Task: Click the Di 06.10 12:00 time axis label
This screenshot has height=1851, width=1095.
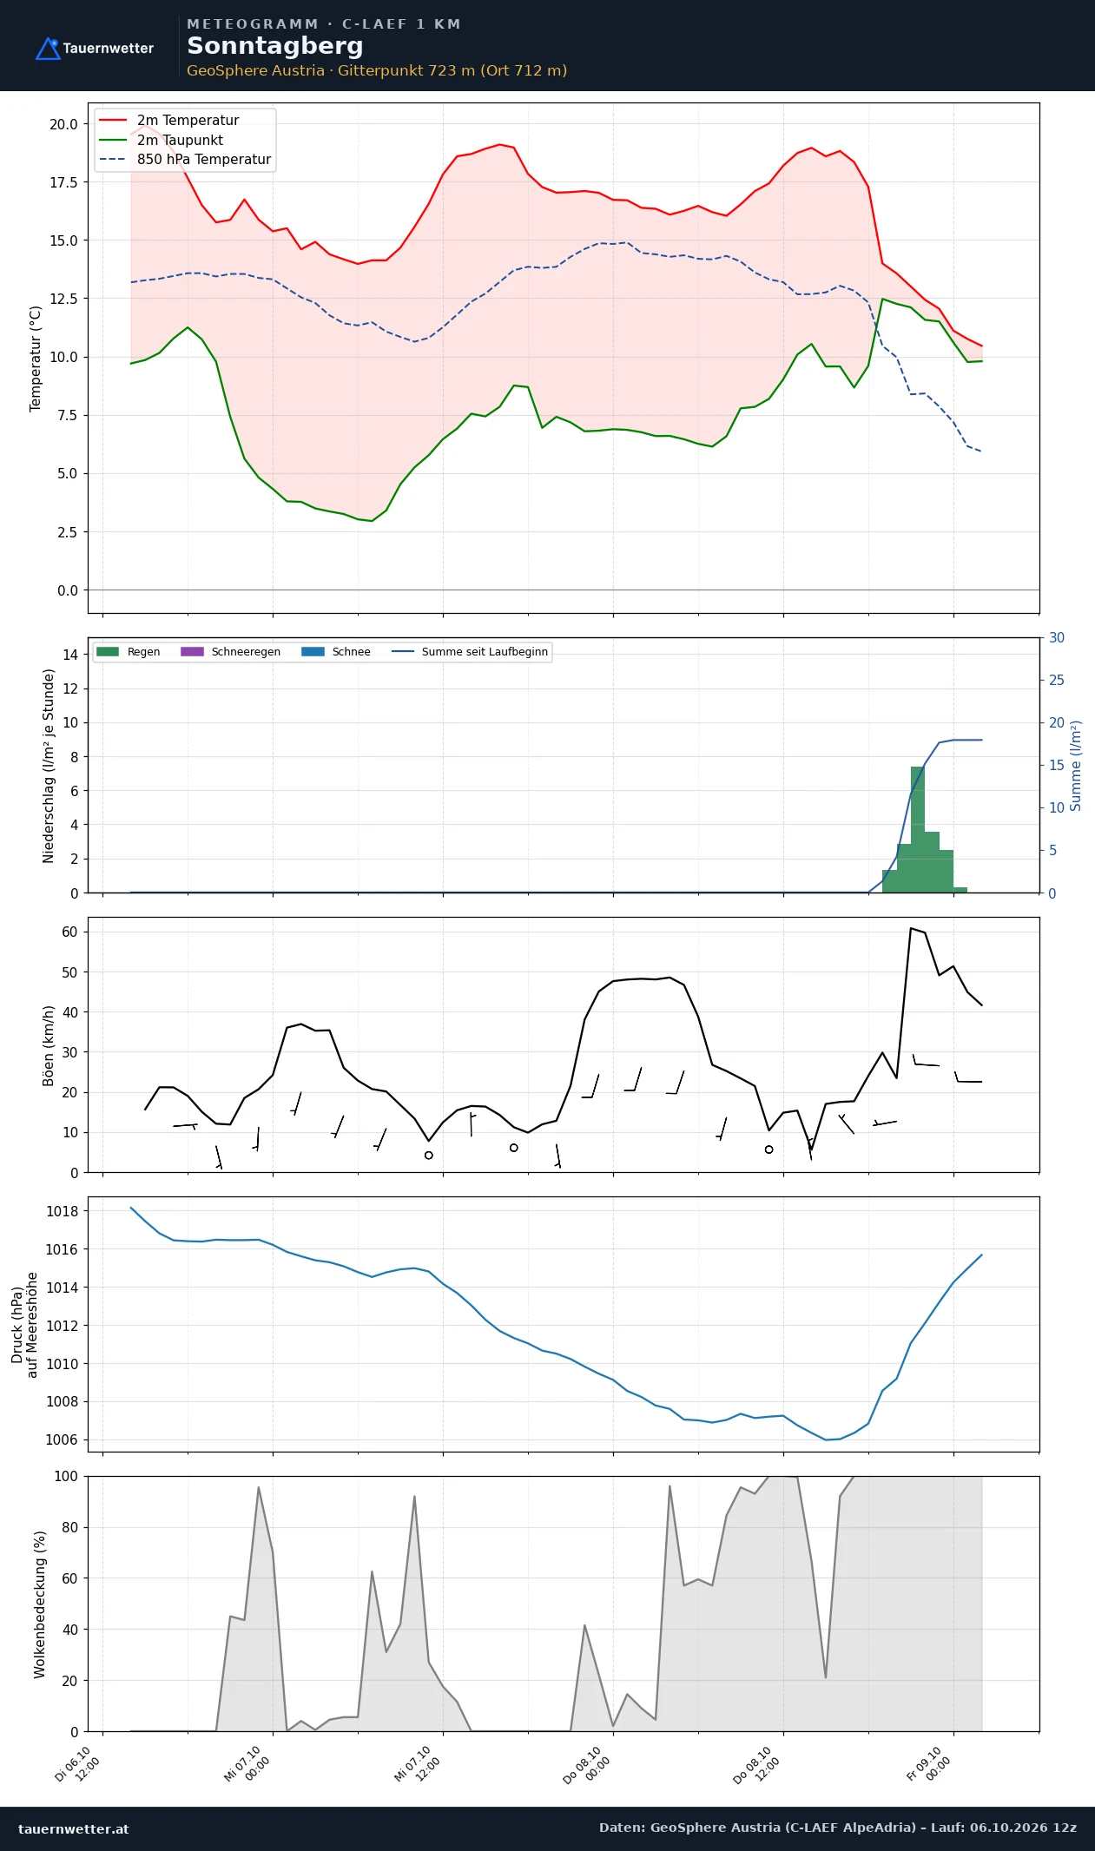Action: [x=78, y=1763]
